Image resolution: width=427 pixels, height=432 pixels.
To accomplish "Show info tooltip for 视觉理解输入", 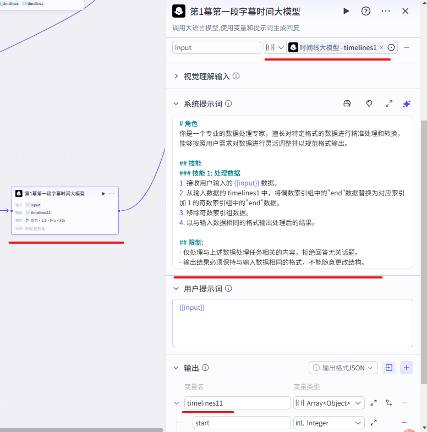I will [x=236, y=76].
